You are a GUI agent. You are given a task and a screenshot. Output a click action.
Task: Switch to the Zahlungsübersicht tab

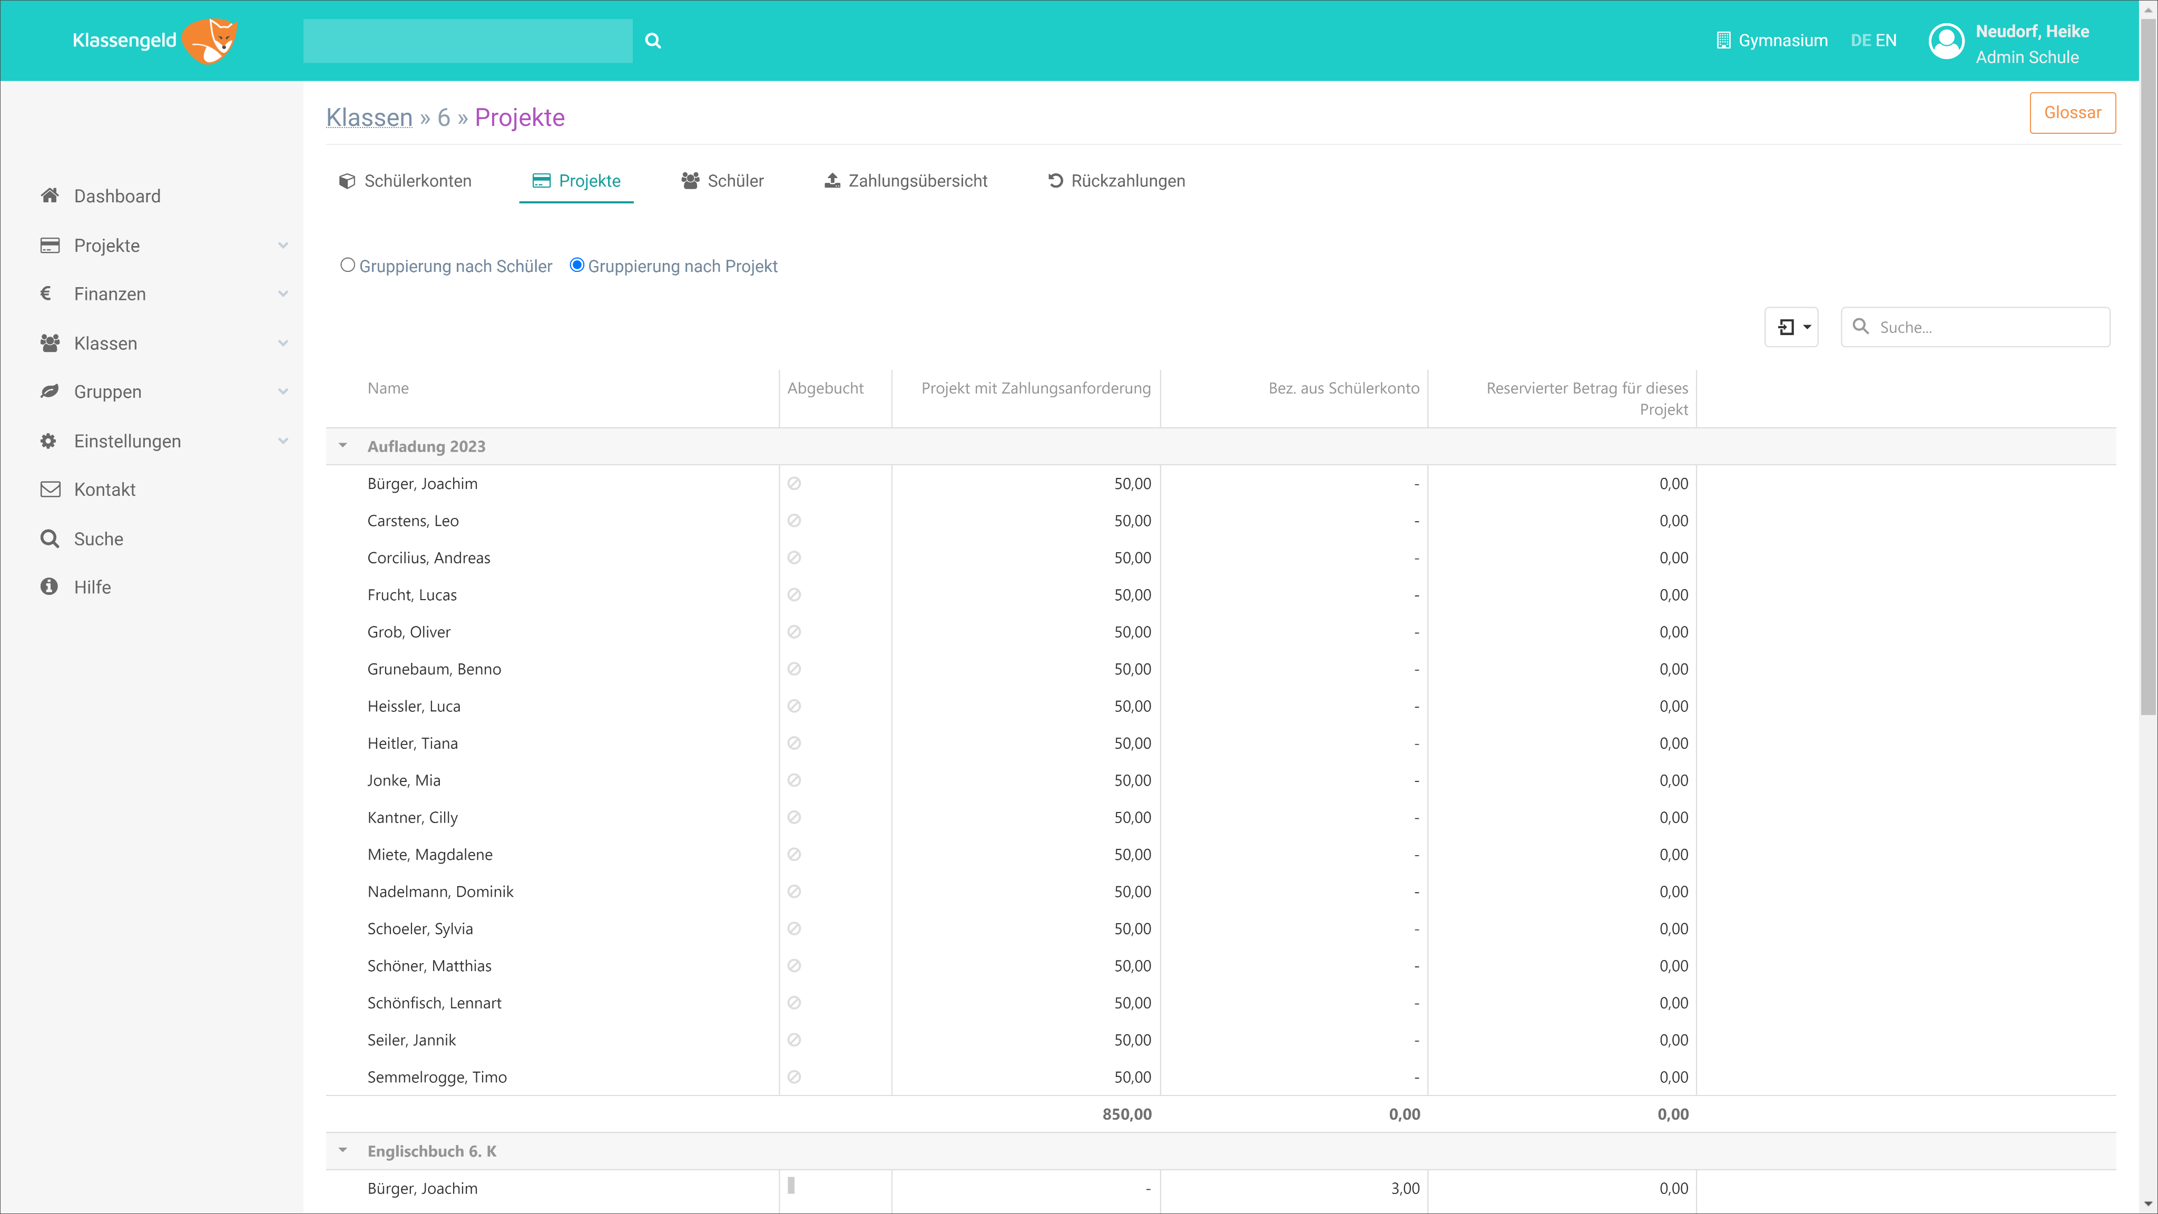906,181
